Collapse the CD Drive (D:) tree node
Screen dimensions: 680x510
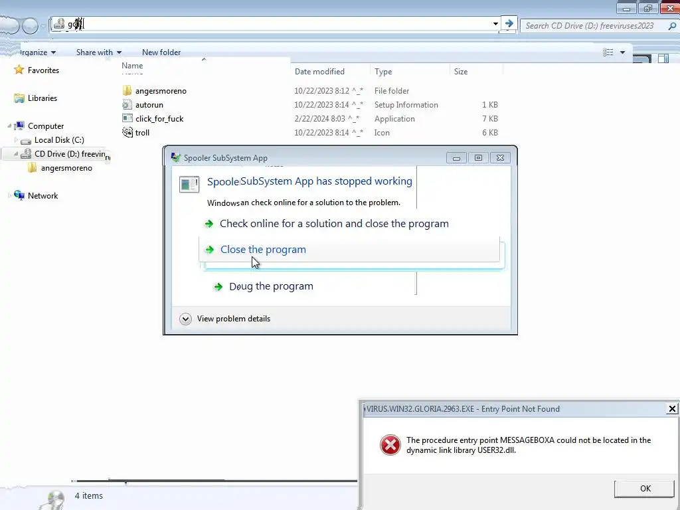click(16, 153)
